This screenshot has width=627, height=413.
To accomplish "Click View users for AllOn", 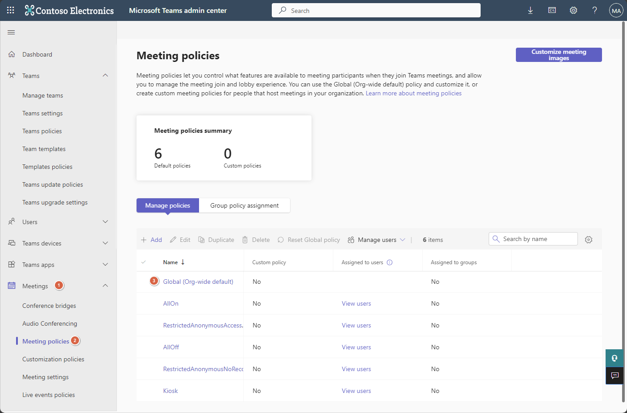I will pyautogui.click(x=356, y=303).
